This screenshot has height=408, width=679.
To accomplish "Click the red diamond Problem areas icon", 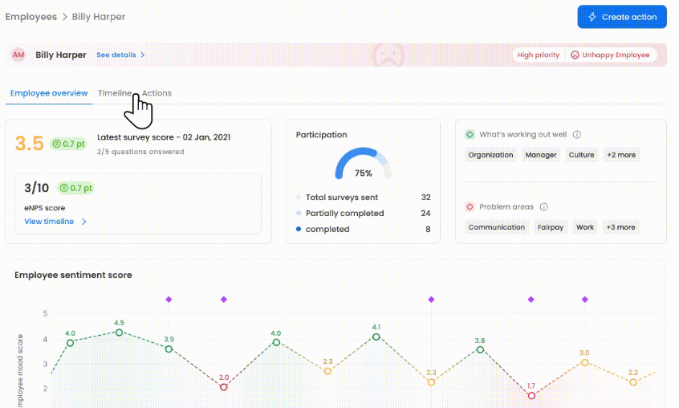I will (x=470, y=207).
